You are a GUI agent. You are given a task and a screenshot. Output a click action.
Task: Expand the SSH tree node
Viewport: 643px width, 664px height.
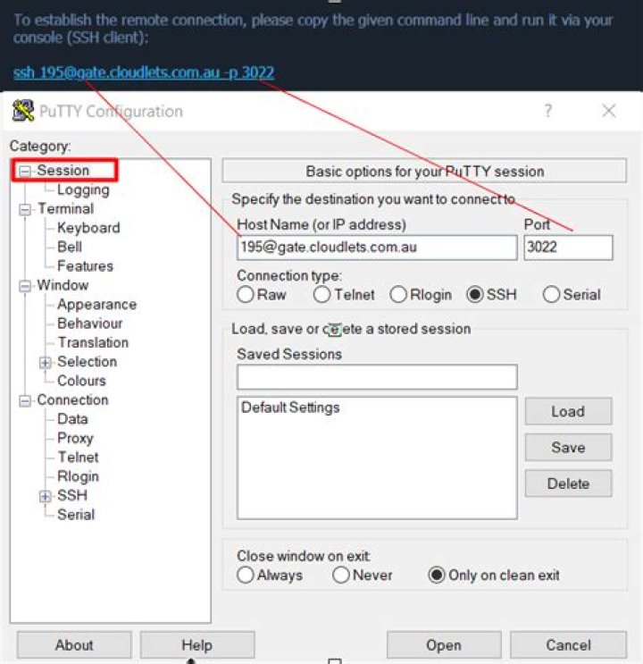coord(46,496)
